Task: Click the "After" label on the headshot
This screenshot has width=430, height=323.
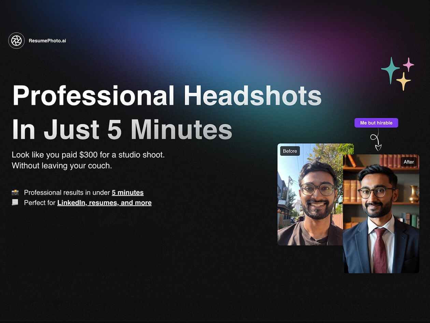Action: [x=408, y=162]
